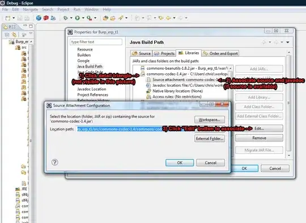
Task: Click Link with Editor in Package Explorer
Action: pyautogui.click(x=14, y=35)
